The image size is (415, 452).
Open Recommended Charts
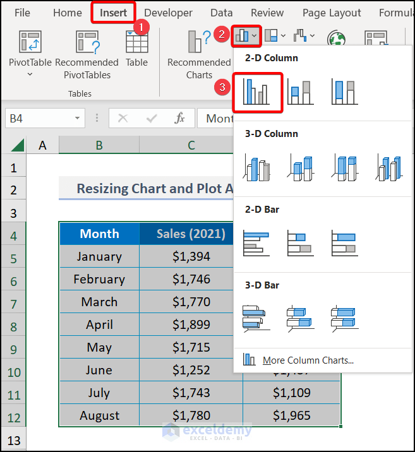[x=199, y=55]
